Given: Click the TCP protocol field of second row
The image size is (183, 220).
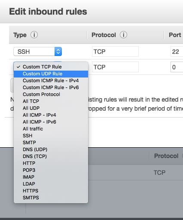Looking at the screenshot, I should [115, 67].
